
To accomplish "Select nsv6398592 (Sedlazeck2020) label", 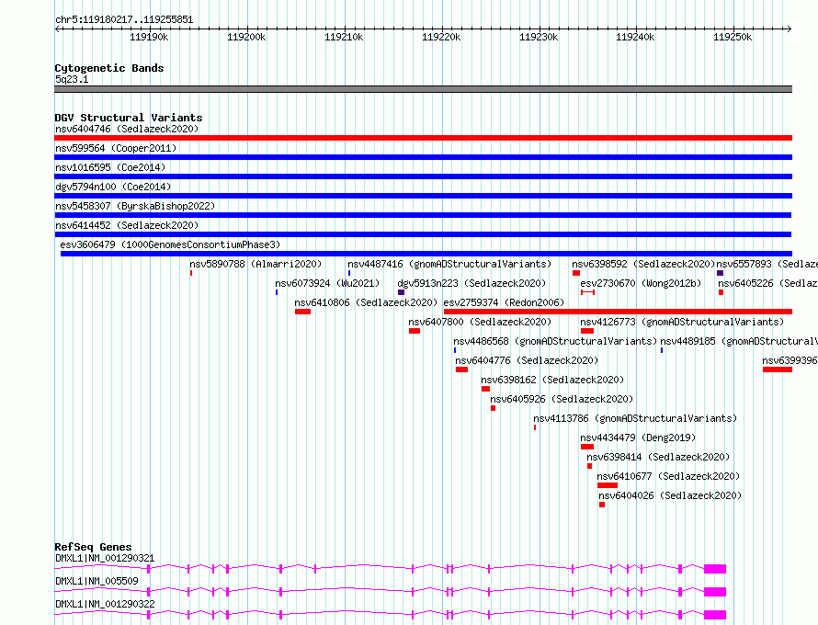I will (643, 264).
